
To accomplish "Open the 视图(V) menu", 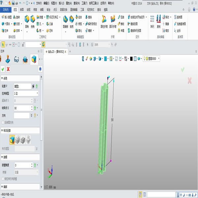I will pos(54,3).
